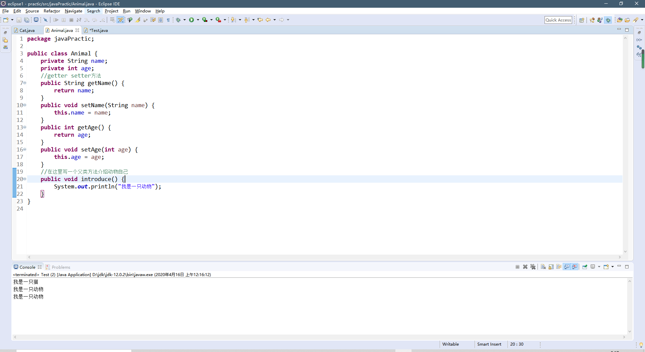Viewport: 645px width, 352px height.
Task: Click the Open Type toolbar icon
Action: click(130, 20)
